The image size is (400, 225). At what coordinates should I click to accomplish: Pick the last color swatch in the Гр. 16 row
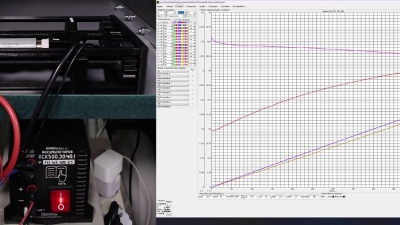(187, 65)
